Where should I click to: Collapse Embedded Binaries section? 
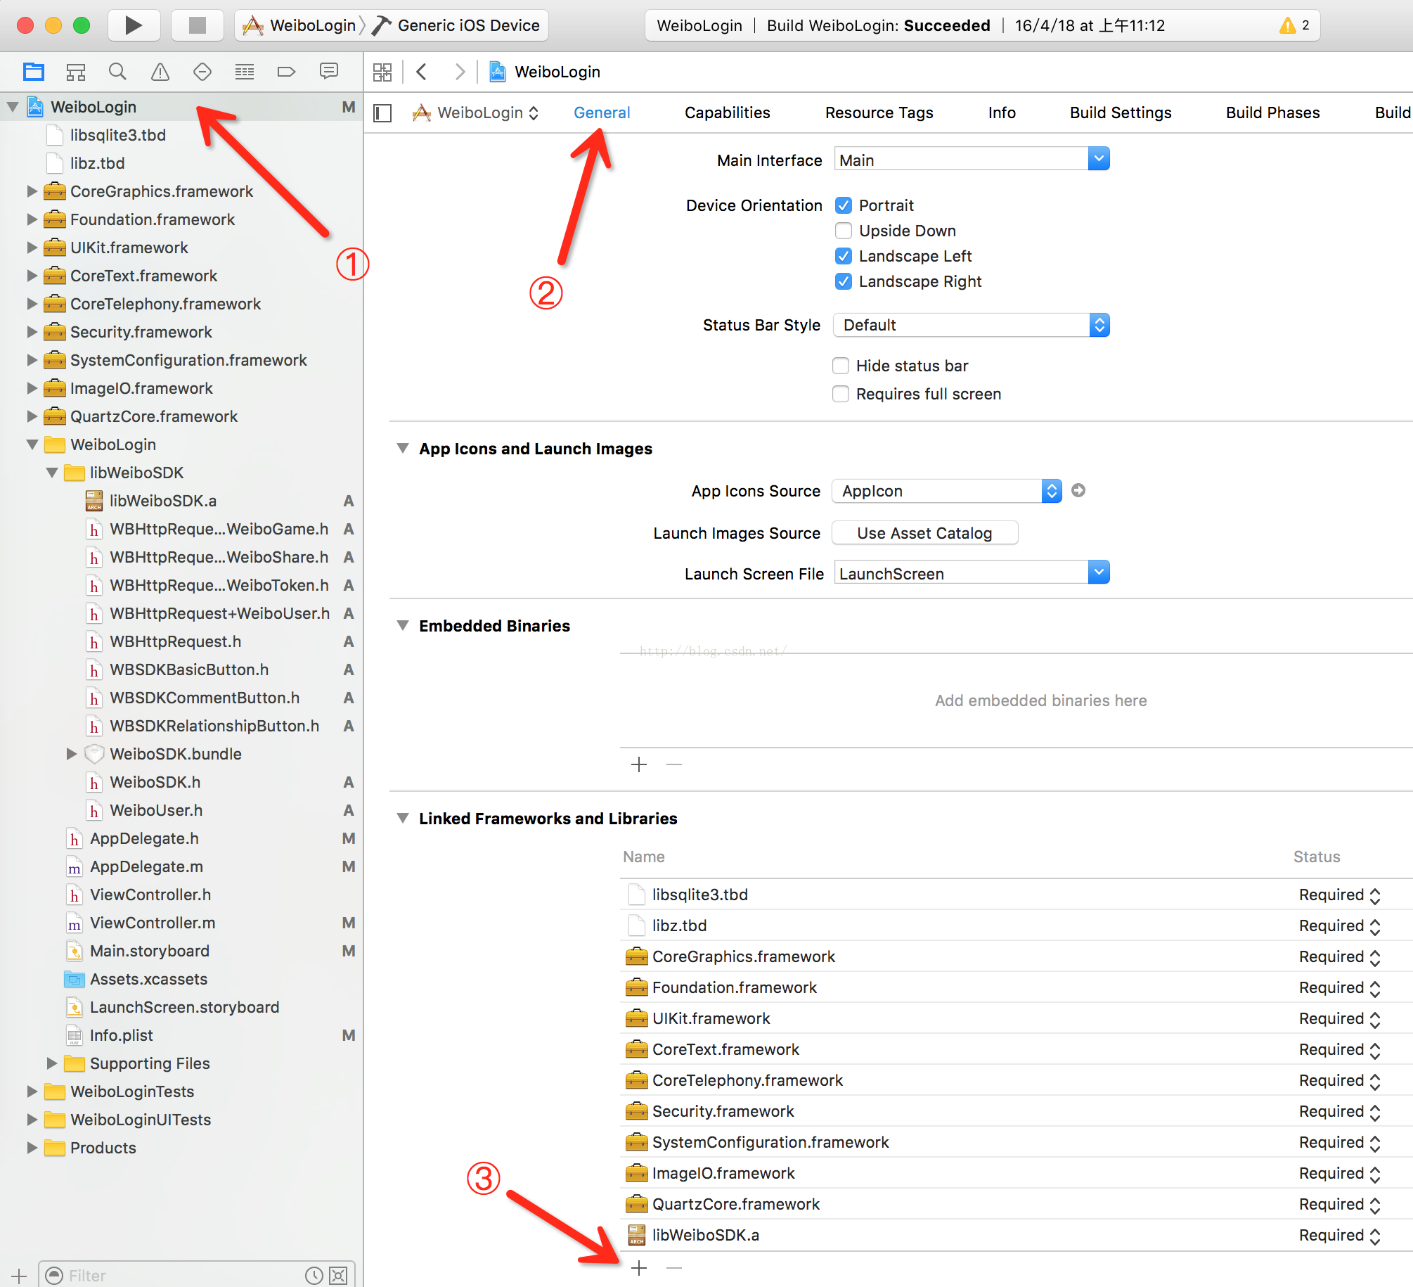403,625
